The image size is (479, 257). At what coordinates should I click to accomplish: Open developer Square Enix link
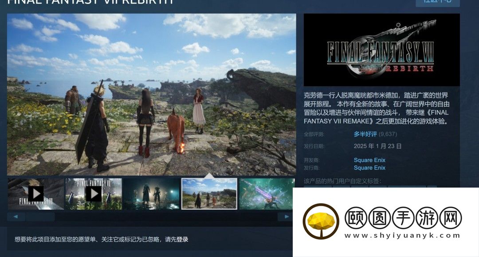click(x=369, y=160)
